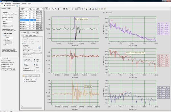Toggle the Link Time Series Data checkbox
172x112 pixels.
[x=24, y=82]
